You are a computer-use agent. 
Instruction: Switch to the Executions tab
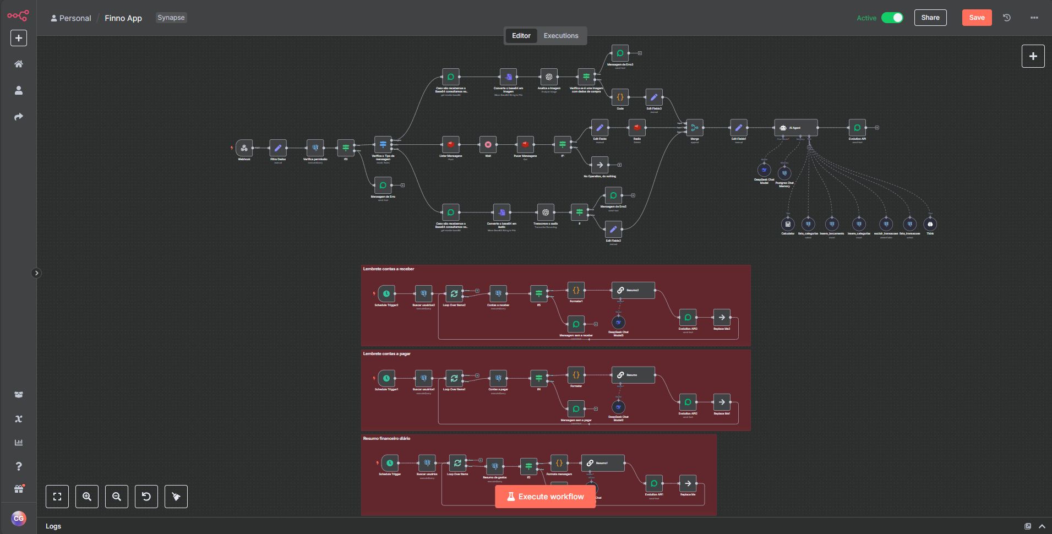coord(560,36)
